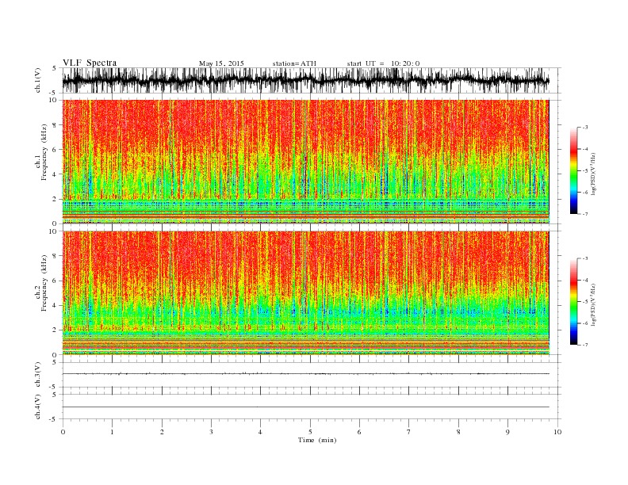Viewport: 628px width, 485px height.
Task: Click inside the ch.2 spectrogram panel
Action: (x=305, y=293)
